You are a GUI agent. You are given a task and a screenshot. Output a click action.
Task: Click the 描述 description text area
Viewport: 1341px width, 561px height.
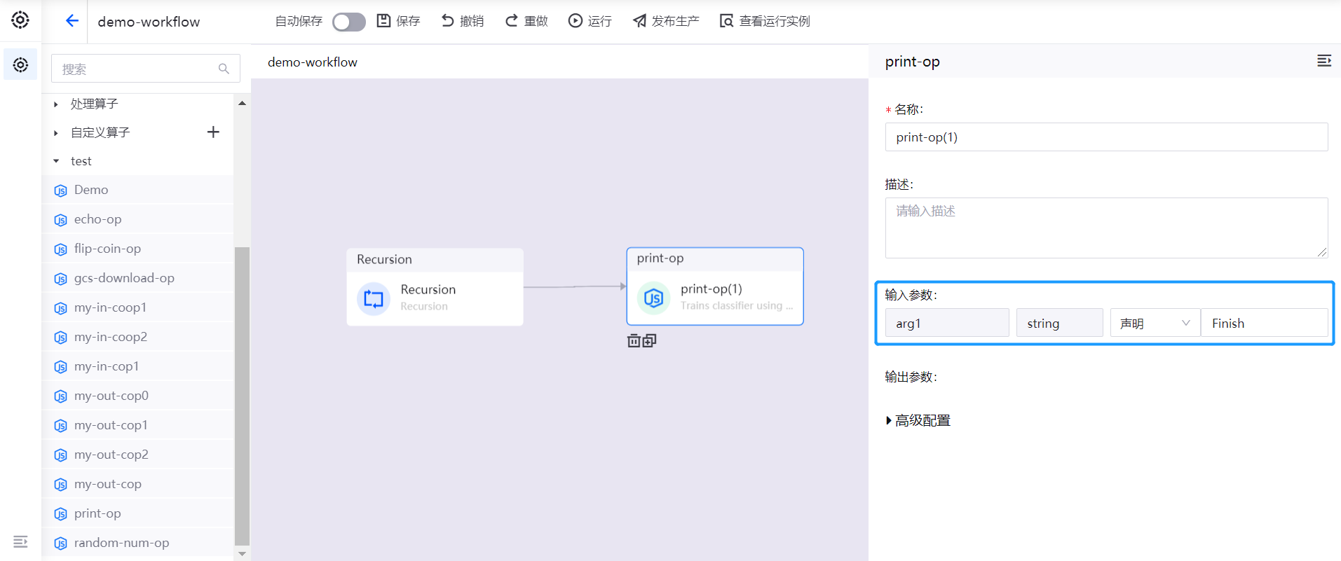[x=1105, y=228]
